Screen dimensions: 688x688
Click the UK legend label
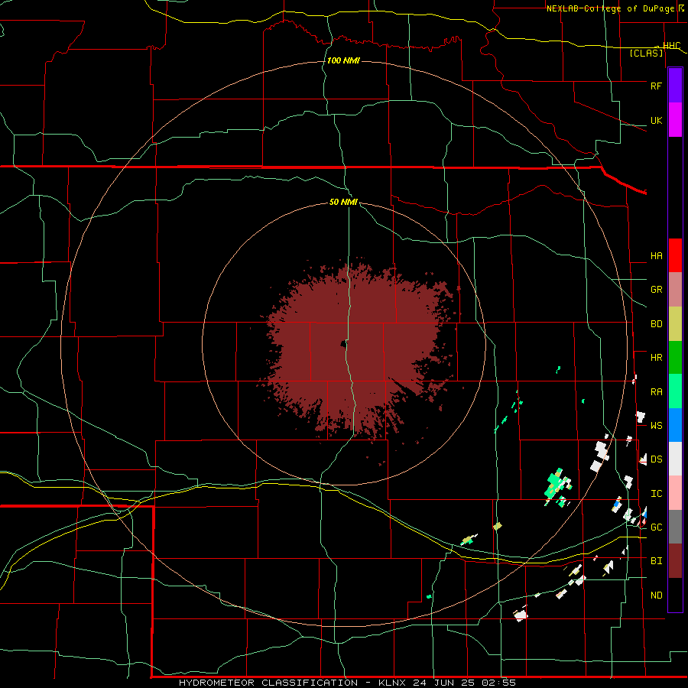[x=656, y=121]
